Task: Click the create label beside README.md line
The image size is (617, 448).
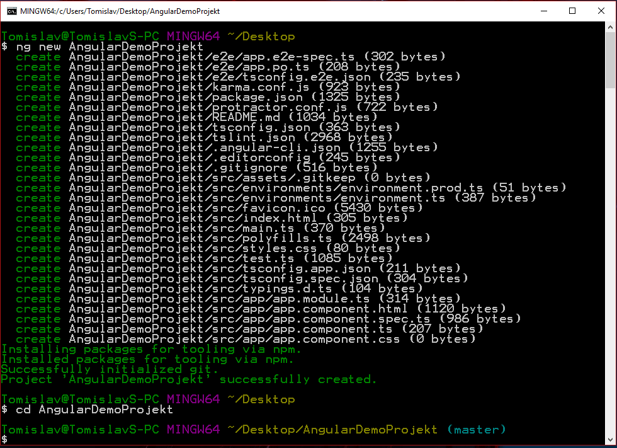Action: (38, 117)
